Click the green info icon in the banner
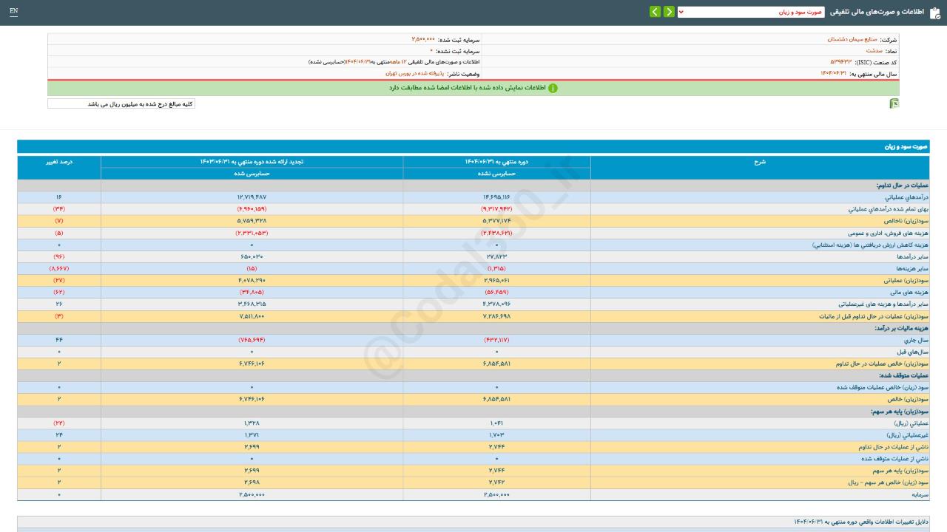 [x=553, y=88]
